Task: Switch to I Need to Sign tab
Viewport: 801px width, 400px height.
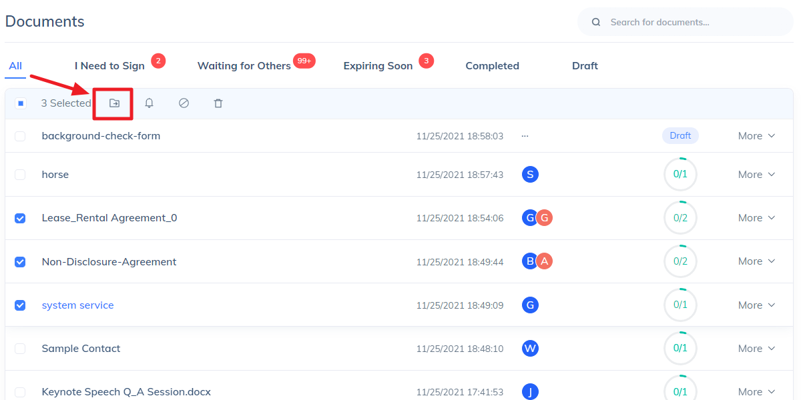Action: coord(109,65)
